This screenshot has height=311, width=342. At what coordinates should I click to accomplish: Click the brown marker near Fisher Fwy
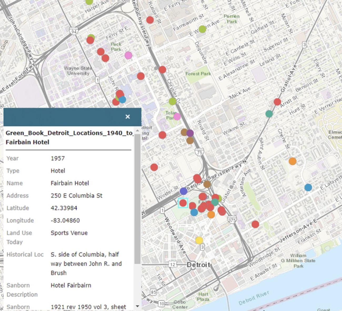(207, 184)
